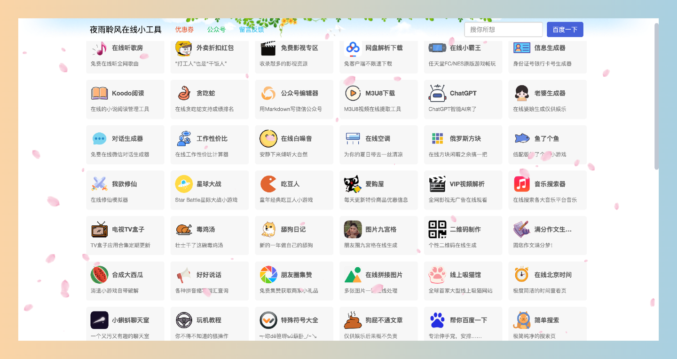This screenshot has width=677, height=359.
Task: Click the description 壮士干了这碗毒鸡汤
Action: click(199, 245)
